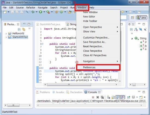Toggle Hide Static Members in Outline

[145, 30]
